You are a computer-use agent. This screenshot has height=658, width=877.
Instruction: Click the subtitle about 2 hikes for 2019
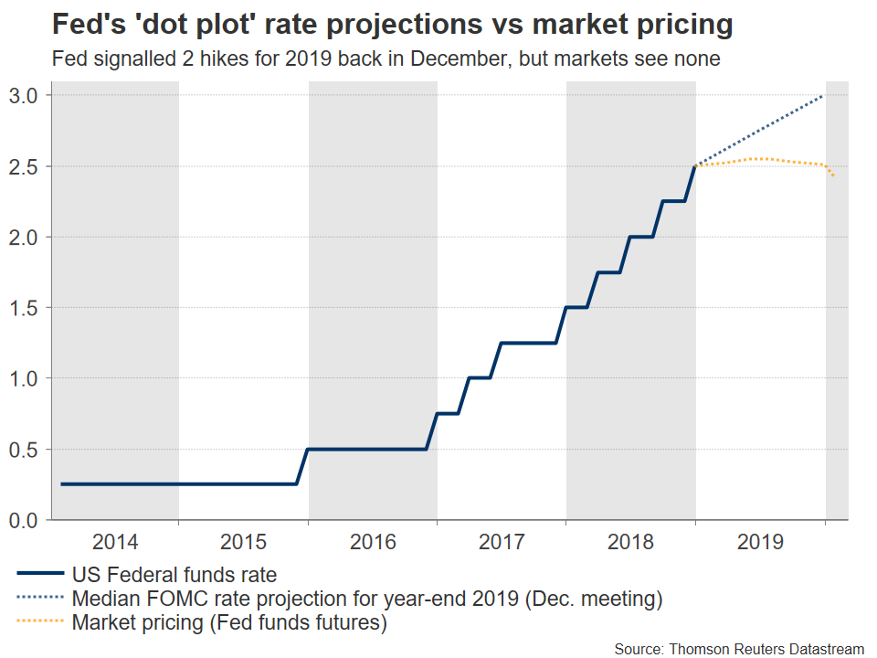point(386,59)
